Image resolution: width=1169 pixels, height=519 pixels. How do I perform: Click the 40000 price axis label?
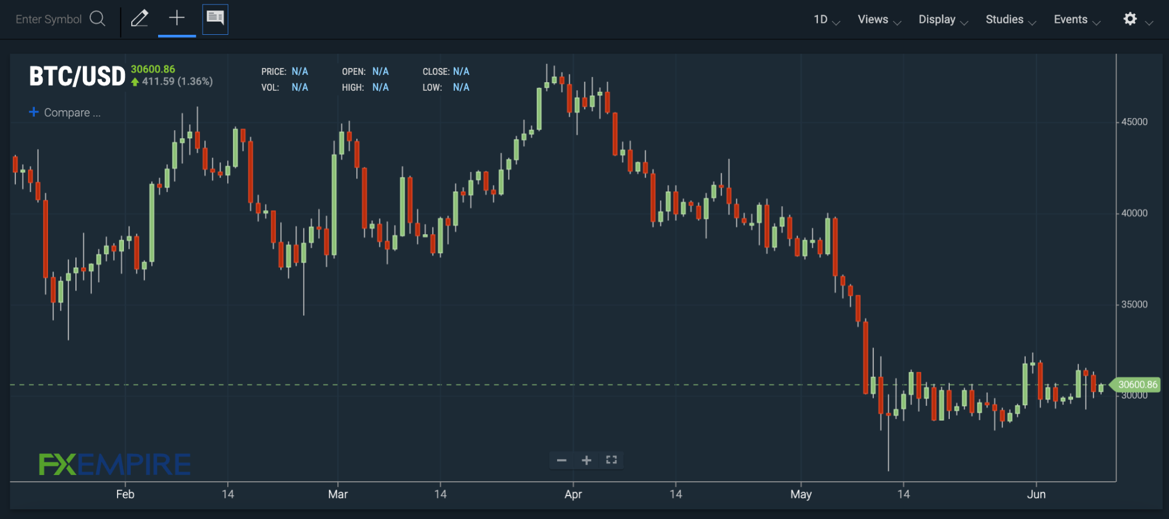click(x=1134, y=213)
